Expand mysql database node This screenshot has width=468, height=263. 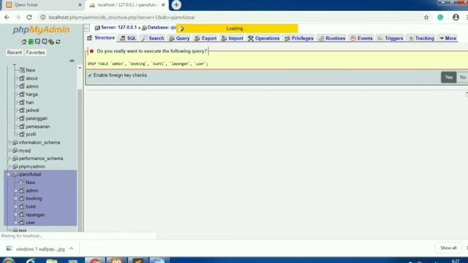pyautogui.click(x=10, y=150)
